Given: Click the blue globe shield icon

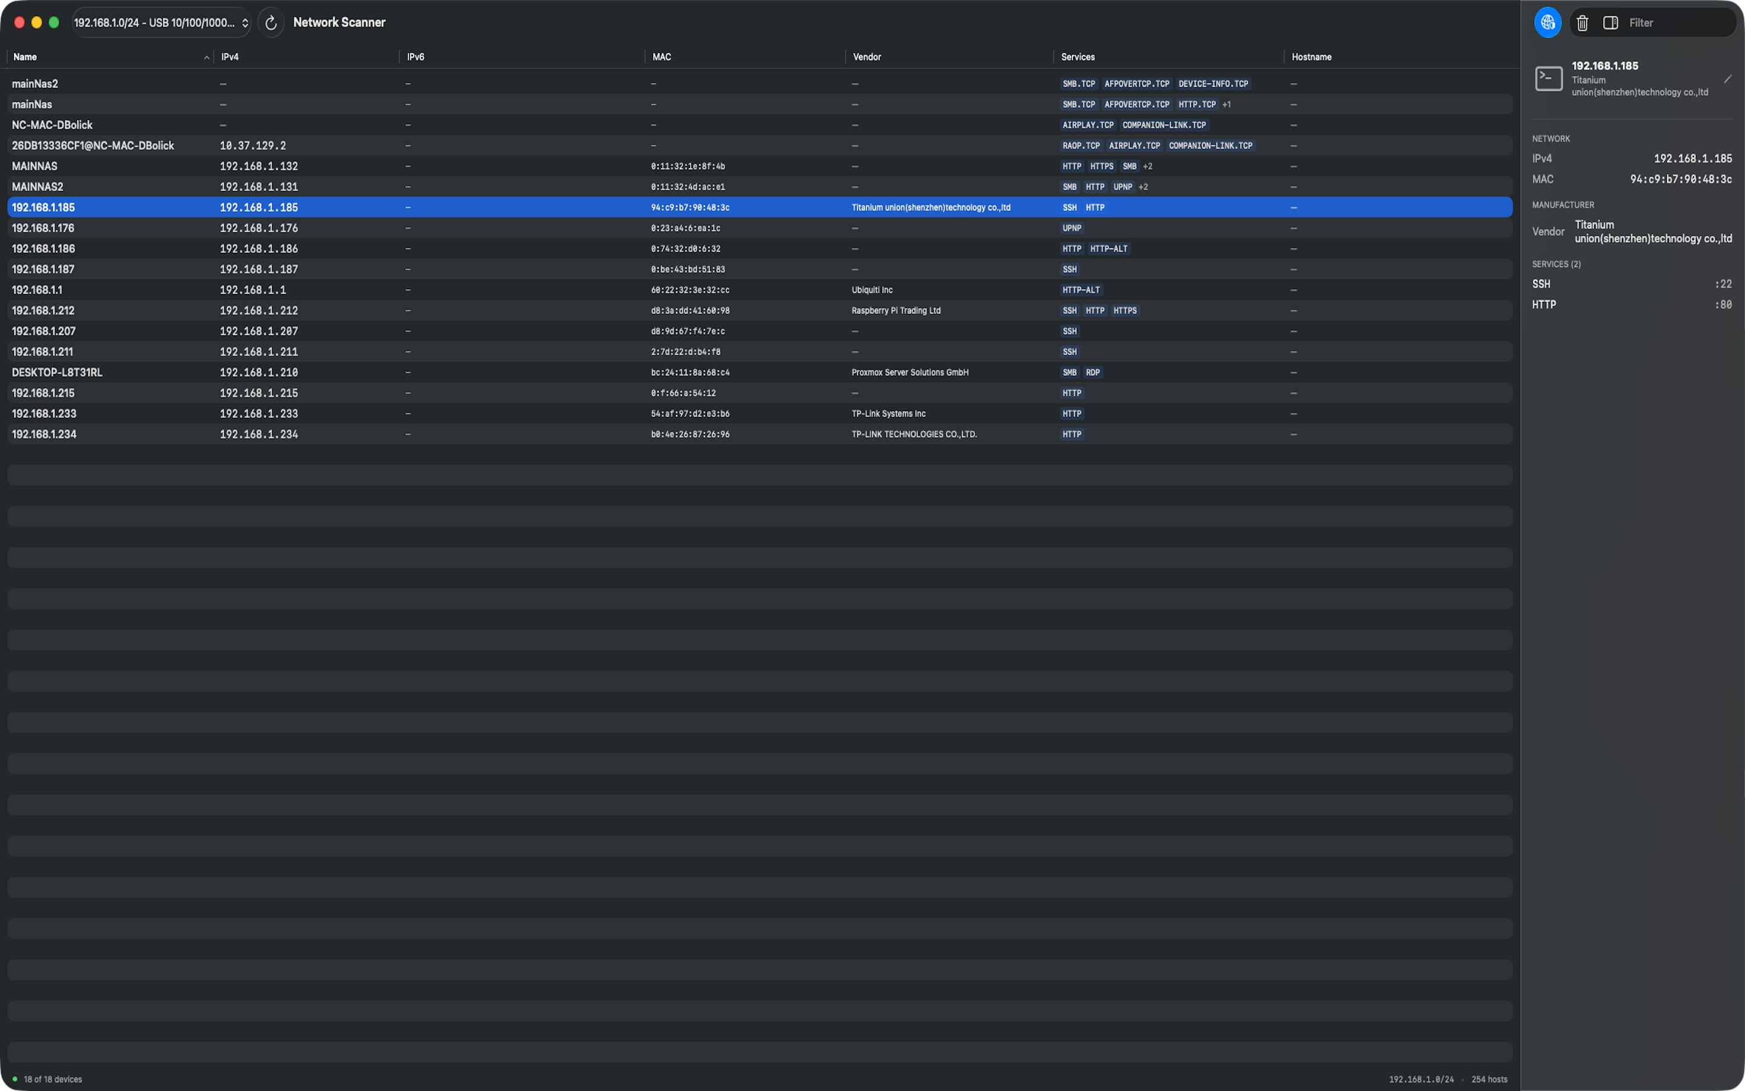Looking at the screenshot, I should (1547, 23).
